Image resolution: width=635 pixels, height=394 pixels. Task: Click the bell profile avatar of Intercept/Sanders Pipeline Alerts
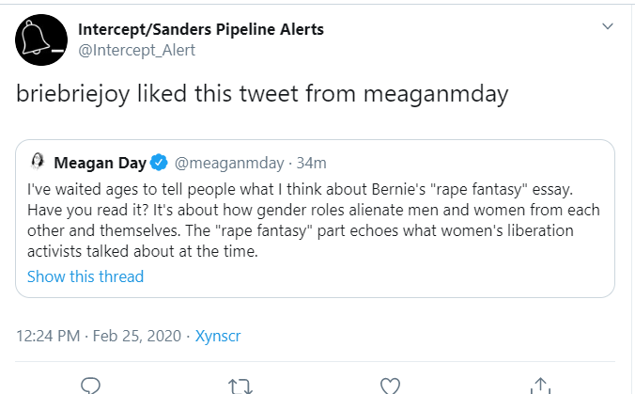(40, 39)
